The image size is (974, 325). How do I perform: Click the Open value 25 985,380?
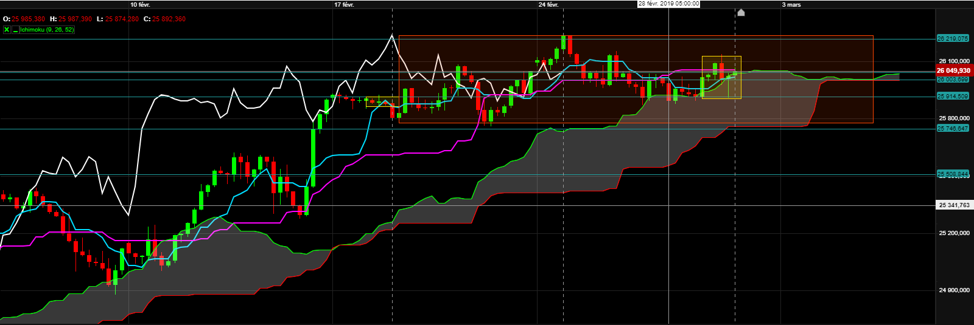click(x=28, y=19)
